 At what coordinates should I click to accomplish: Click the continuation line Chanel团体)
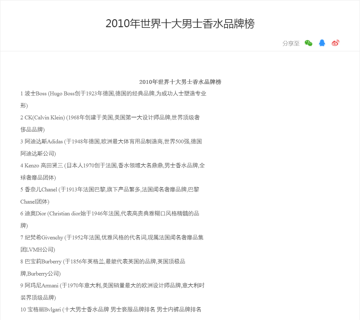tap(35, 202)
